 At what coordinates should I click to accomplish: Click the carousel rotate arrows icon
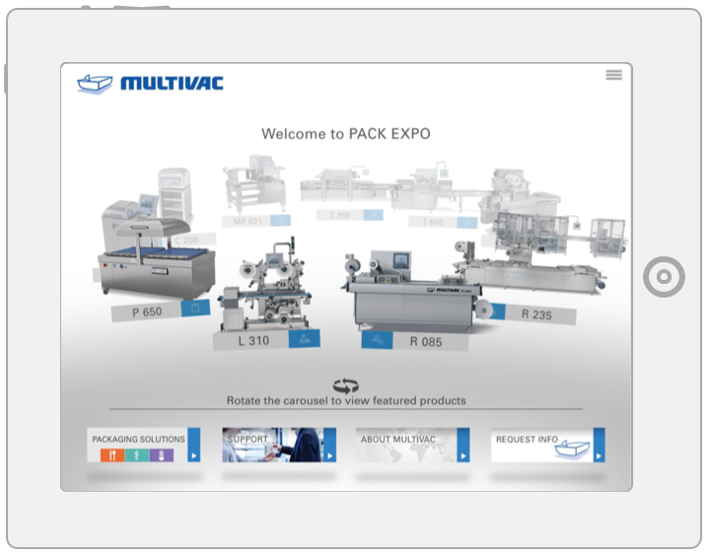pyautogui.click(x=346, y=385)
